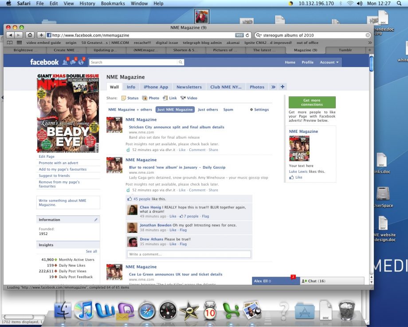Add a new page tab with the plus icon
The height and width of the screenshot is (327, 408).
coord(282,87)
